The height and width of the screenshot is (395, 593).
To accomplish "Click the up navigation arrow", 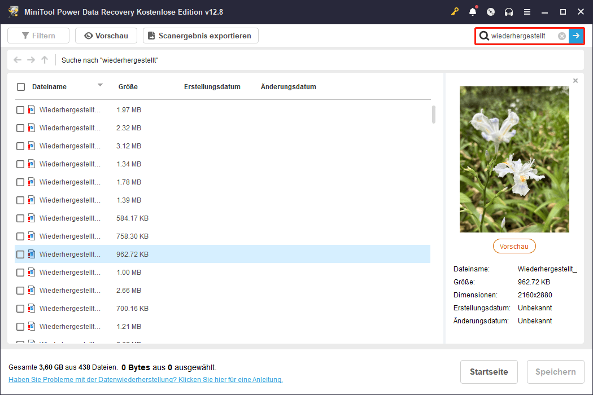I will (x=44, y=60).
